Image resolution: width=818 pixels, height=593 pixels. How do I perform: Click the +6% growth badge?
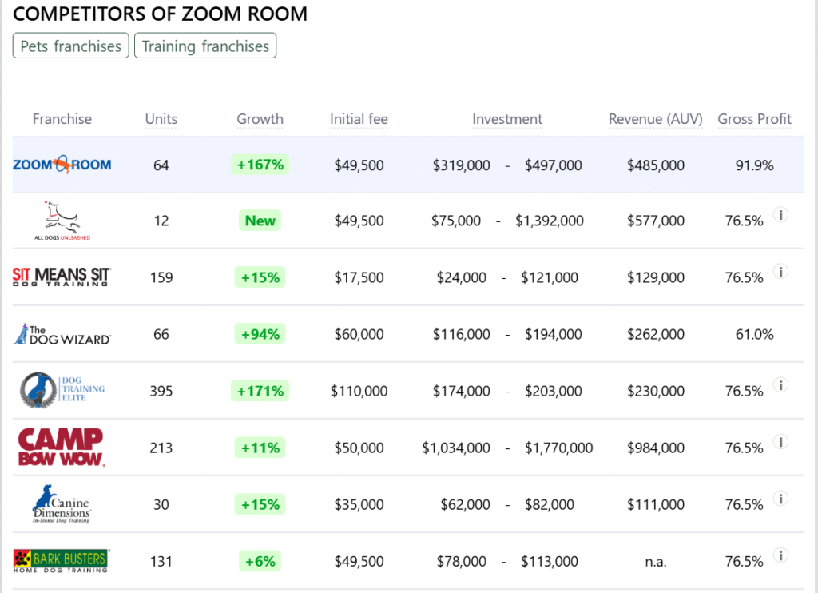click(x=260, y=561)
